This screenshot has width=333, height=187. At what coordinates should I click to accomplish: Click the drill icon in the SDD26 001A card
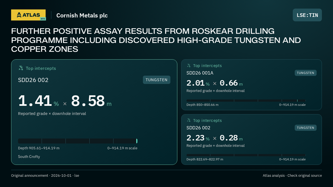click(x=189, y=66)
